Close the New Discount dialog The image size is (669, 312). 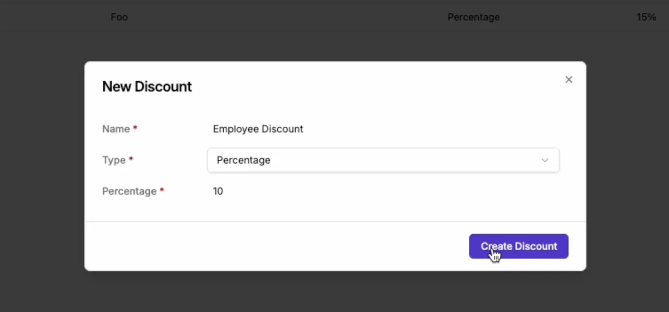[x=569, y=80]
